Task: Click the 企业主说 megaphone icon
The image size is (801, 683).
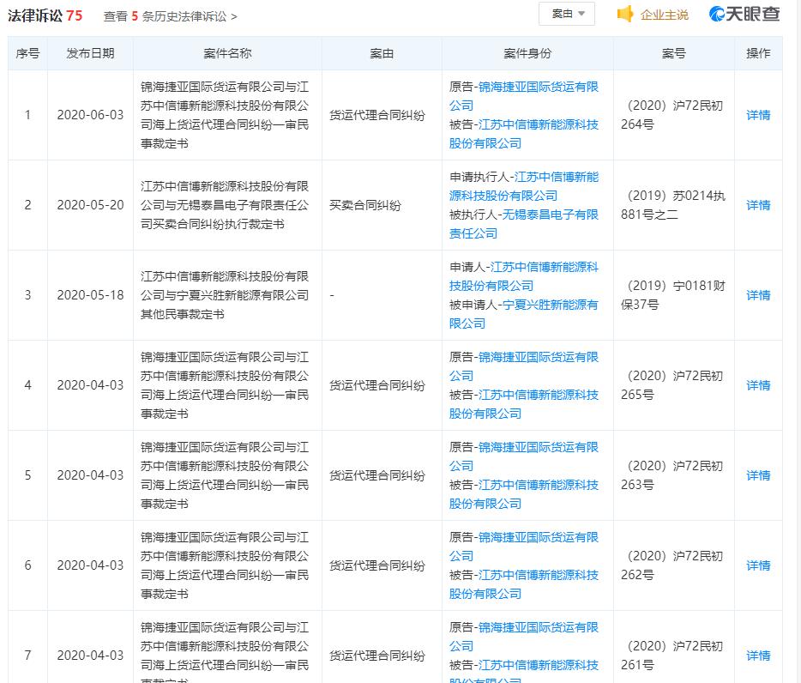Action: click(x=624, y=15)
